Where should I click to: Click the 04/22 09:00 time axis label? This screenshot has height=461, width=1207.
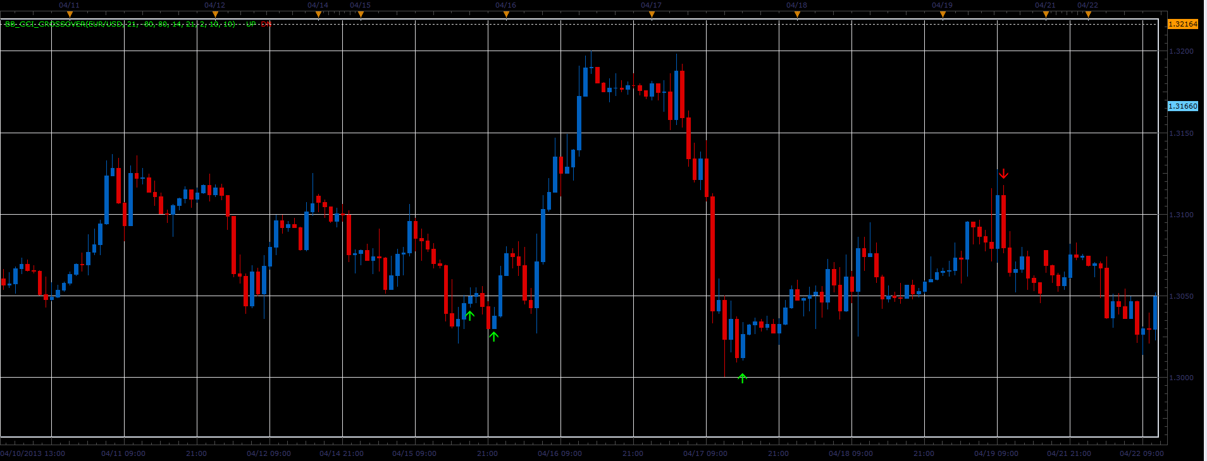tap(1142, 453)
